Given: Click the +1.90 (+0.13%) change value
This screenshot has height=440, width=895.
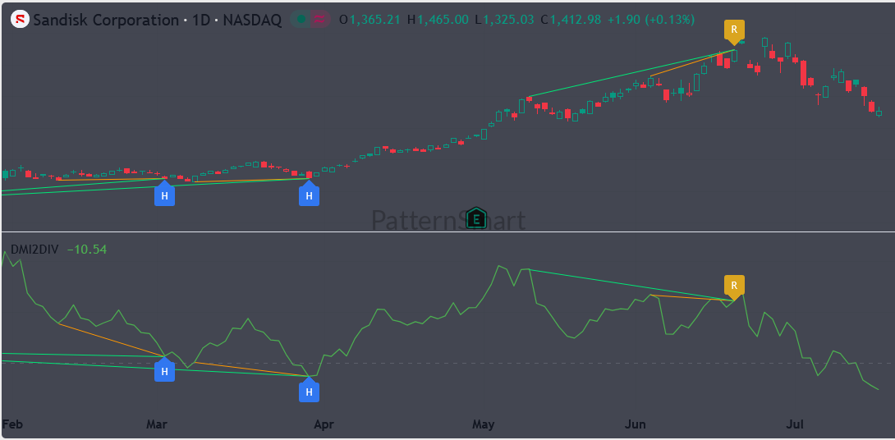Looking at the screenshot, I should [650, 20].
